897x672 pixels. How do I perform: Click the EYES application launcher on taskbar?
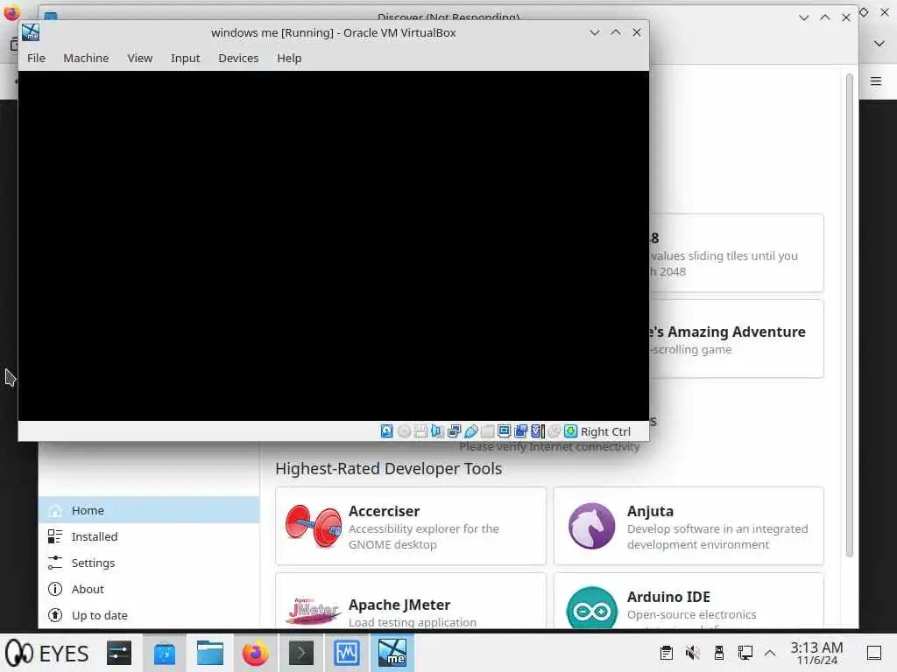[x=48, y=653]
